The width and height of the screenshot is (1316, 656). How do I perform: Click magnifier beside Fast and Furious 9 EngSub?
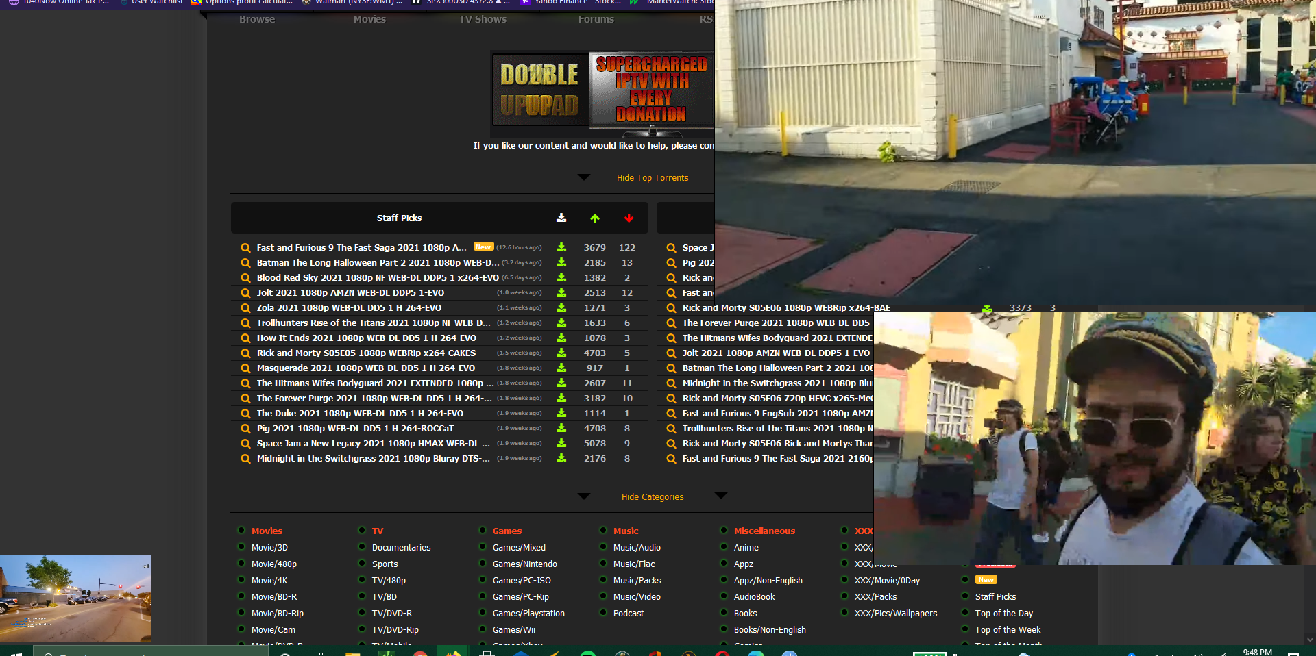[671, 414]
